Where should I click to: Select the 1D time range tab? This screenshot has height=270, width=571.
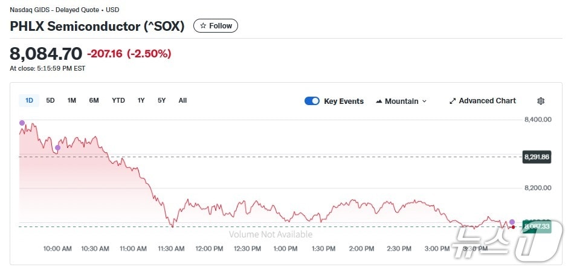click(29, 100)
